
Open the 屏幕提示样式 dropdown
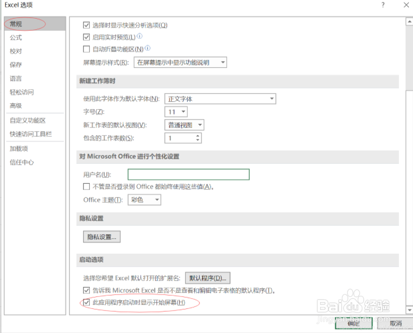click(180, 63)
